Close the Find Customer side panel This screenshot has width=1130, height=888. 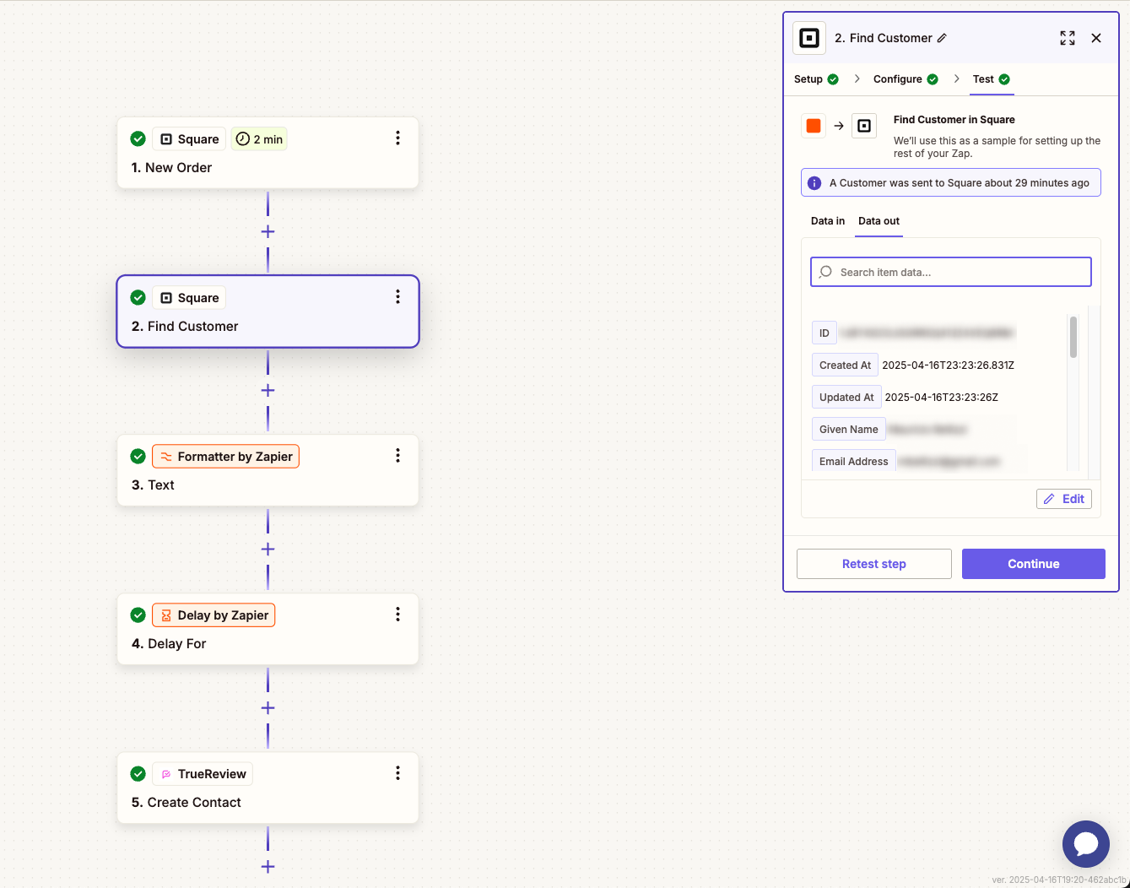1096,38
